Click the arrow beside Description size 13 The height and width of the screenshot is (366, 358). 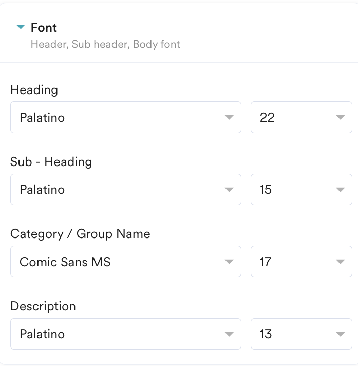tap(340, 334)
